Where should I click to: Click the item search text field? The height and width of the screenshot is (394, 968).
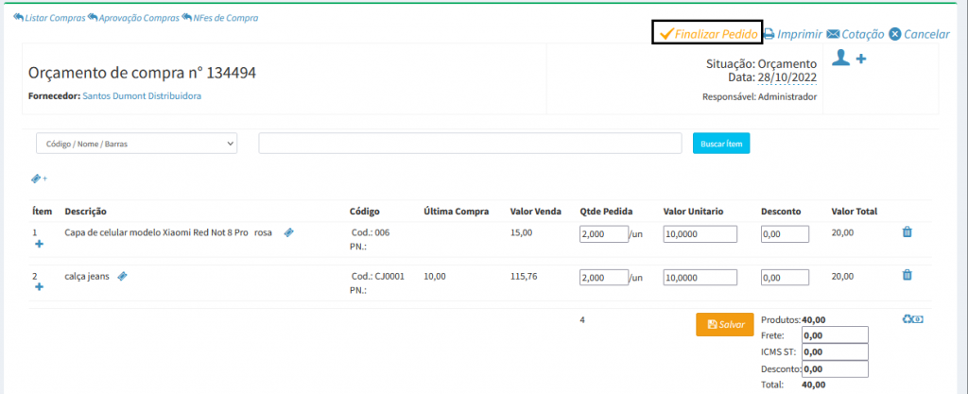[x=470, y=143]
